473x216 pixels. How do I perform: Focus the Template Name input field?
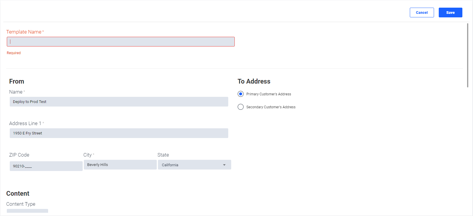click(x=121, y=41)
